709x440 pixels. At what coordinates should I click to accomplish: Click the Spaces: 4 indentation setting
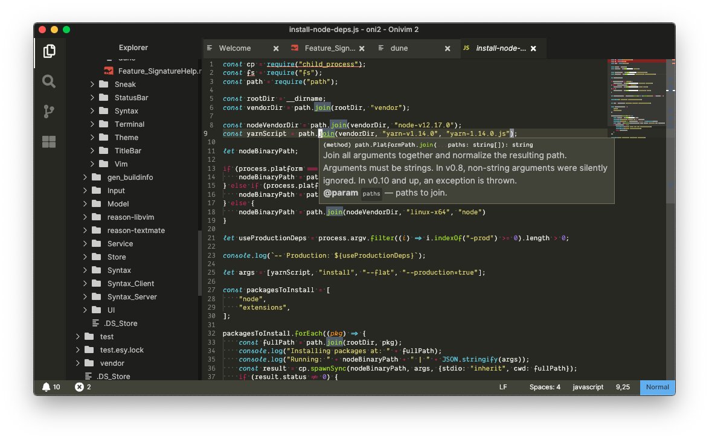tap(545, 387)
